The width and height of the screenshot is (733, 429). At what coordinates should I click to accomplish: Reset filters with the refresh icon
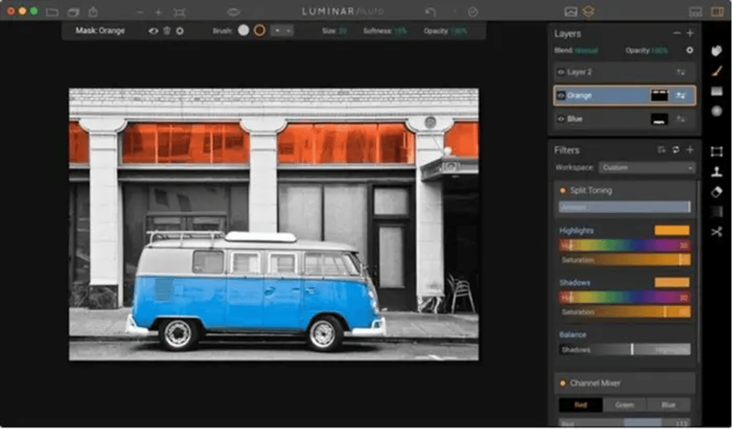coord(676,150)
